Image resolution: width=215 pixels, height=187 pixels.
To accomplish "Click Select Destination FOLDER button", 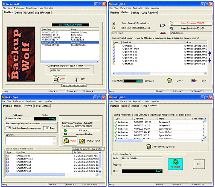I will point(191,23).
